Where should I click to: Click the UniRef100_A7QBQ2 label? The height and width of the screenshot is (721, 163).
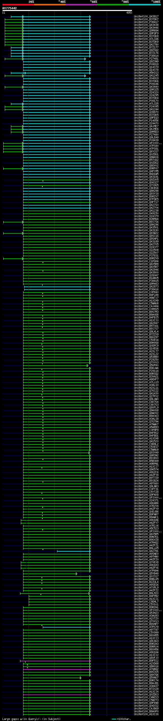pos(146,669)
